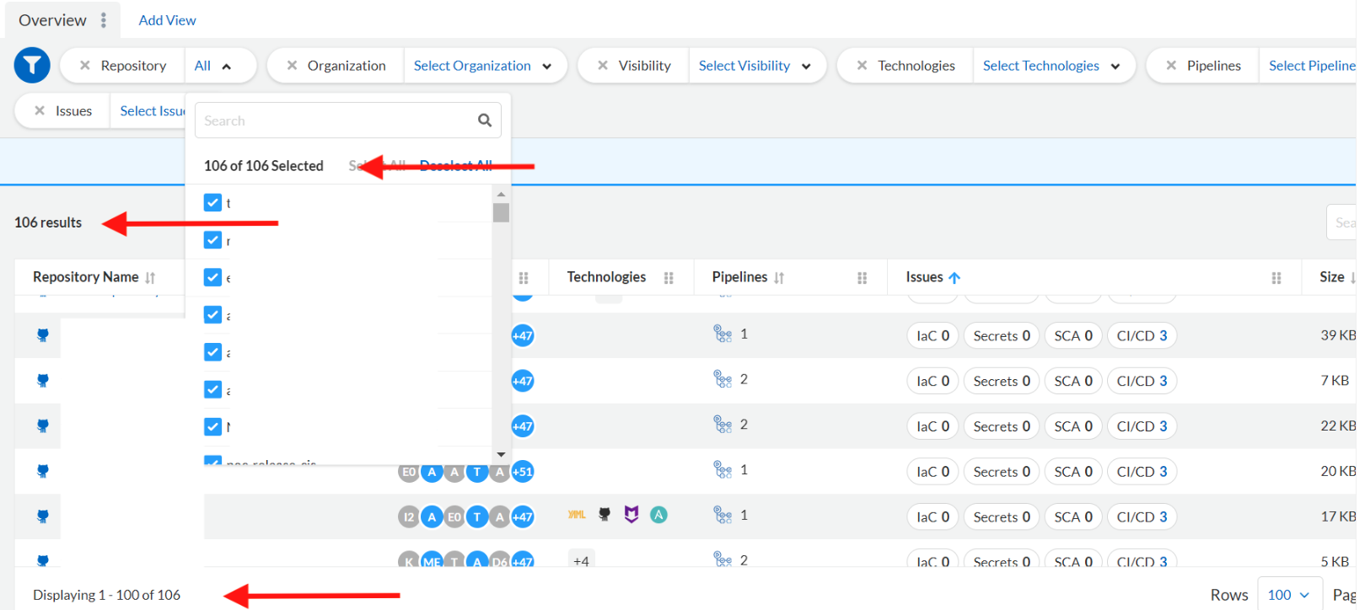This screenshot has width=1365, height=610.
Task: Click the GitHub icon in the 22 KB row
Action: click(x=43, y=426)
